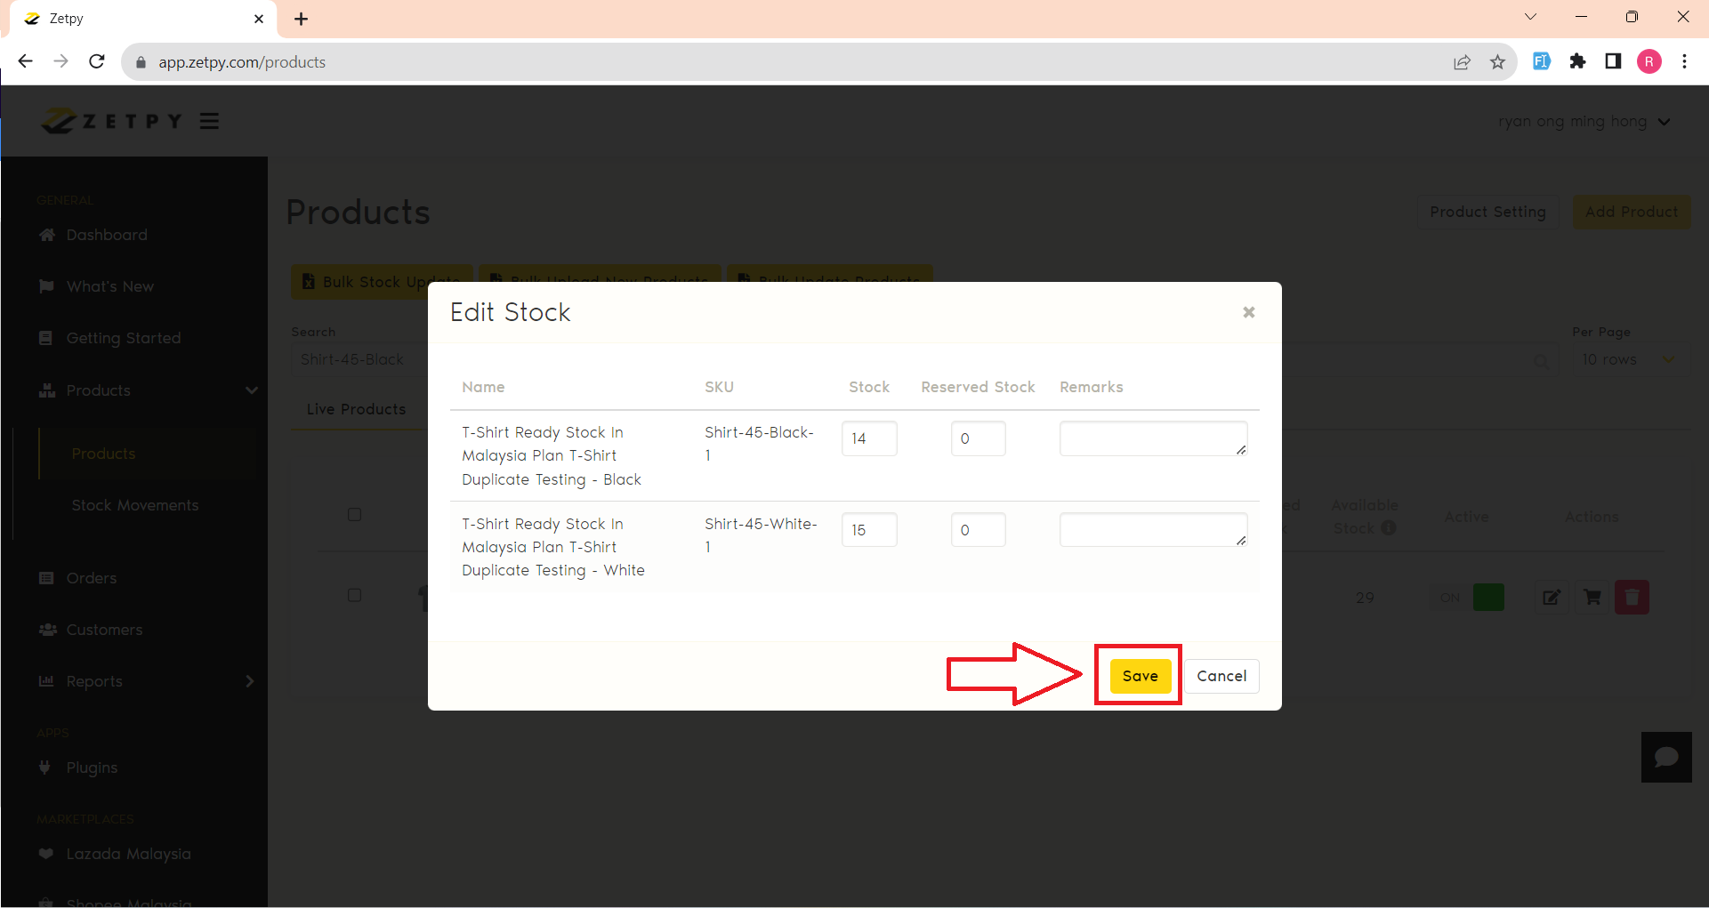Go back in browser history
Viewport: 1709px width, 908px height.
26,61
